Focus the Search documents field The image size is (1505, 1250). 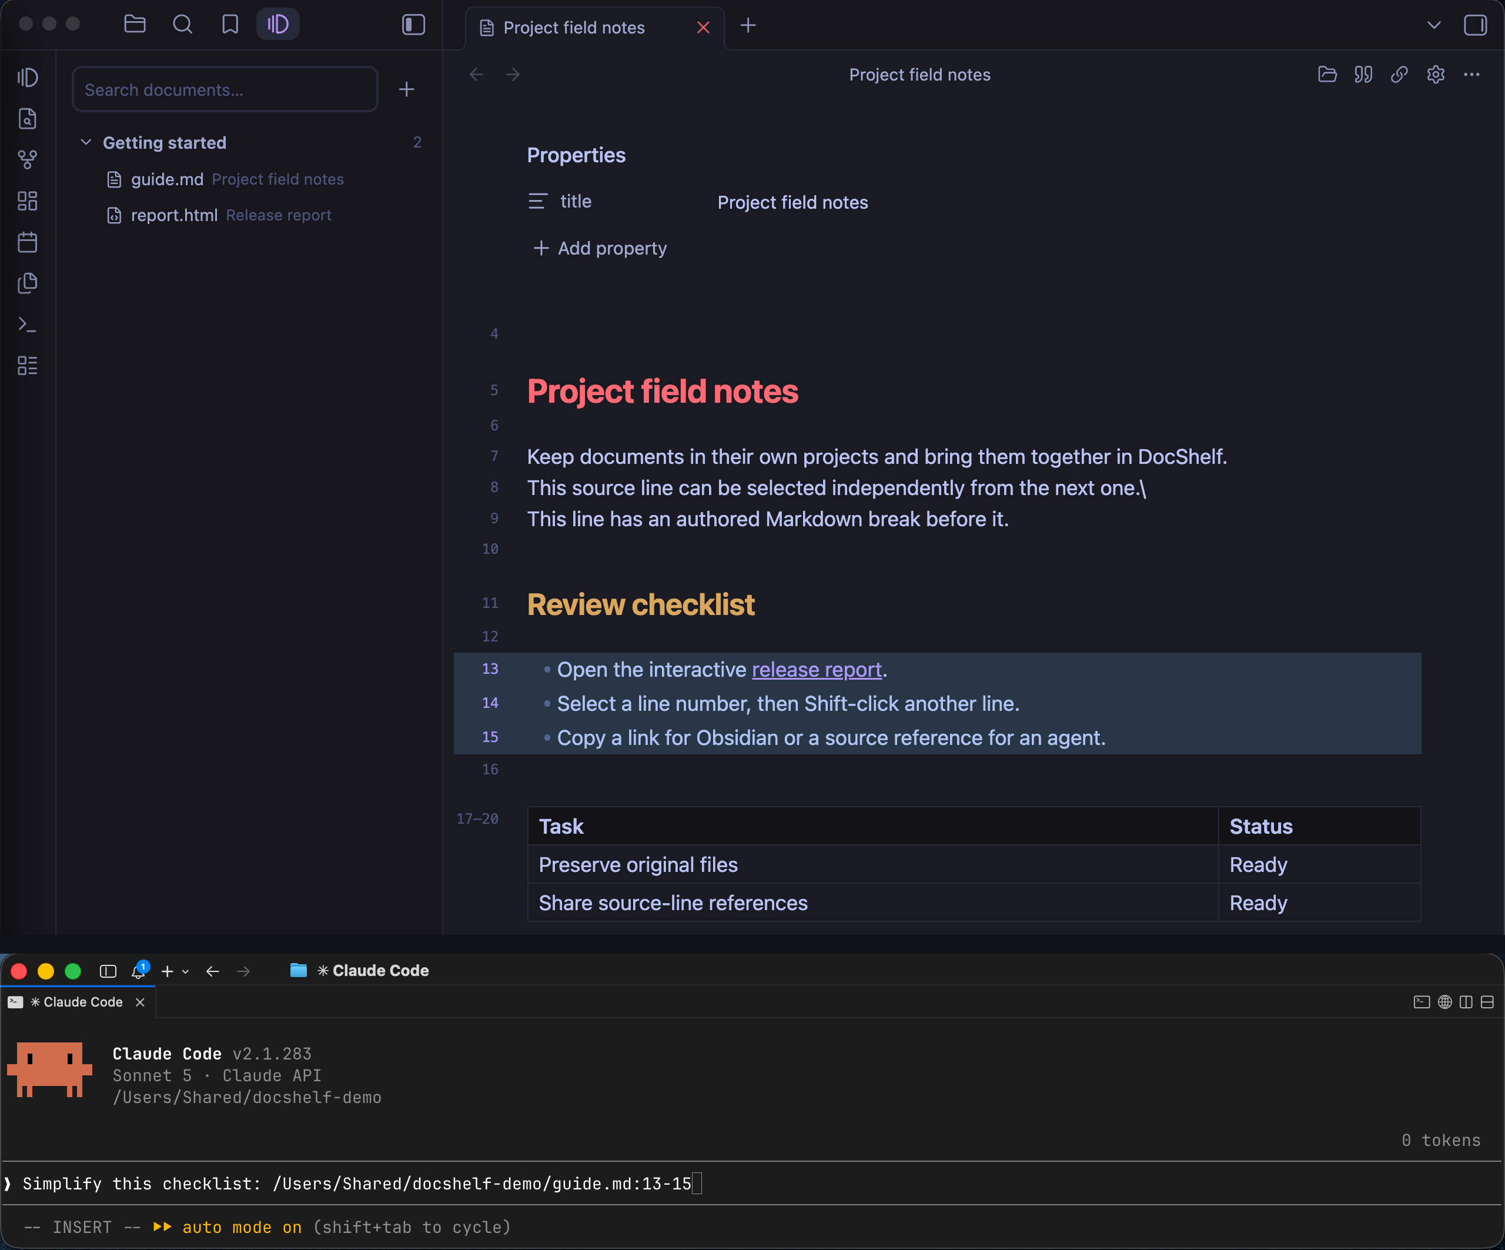pyautogui.click(x=225, y=89)
